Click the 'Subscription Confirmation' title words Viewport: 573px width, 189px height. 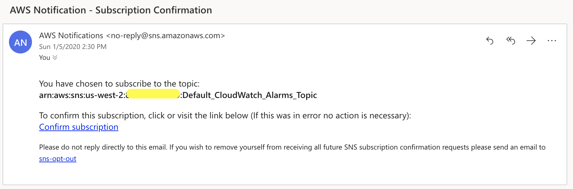click(x=153, y=10)
